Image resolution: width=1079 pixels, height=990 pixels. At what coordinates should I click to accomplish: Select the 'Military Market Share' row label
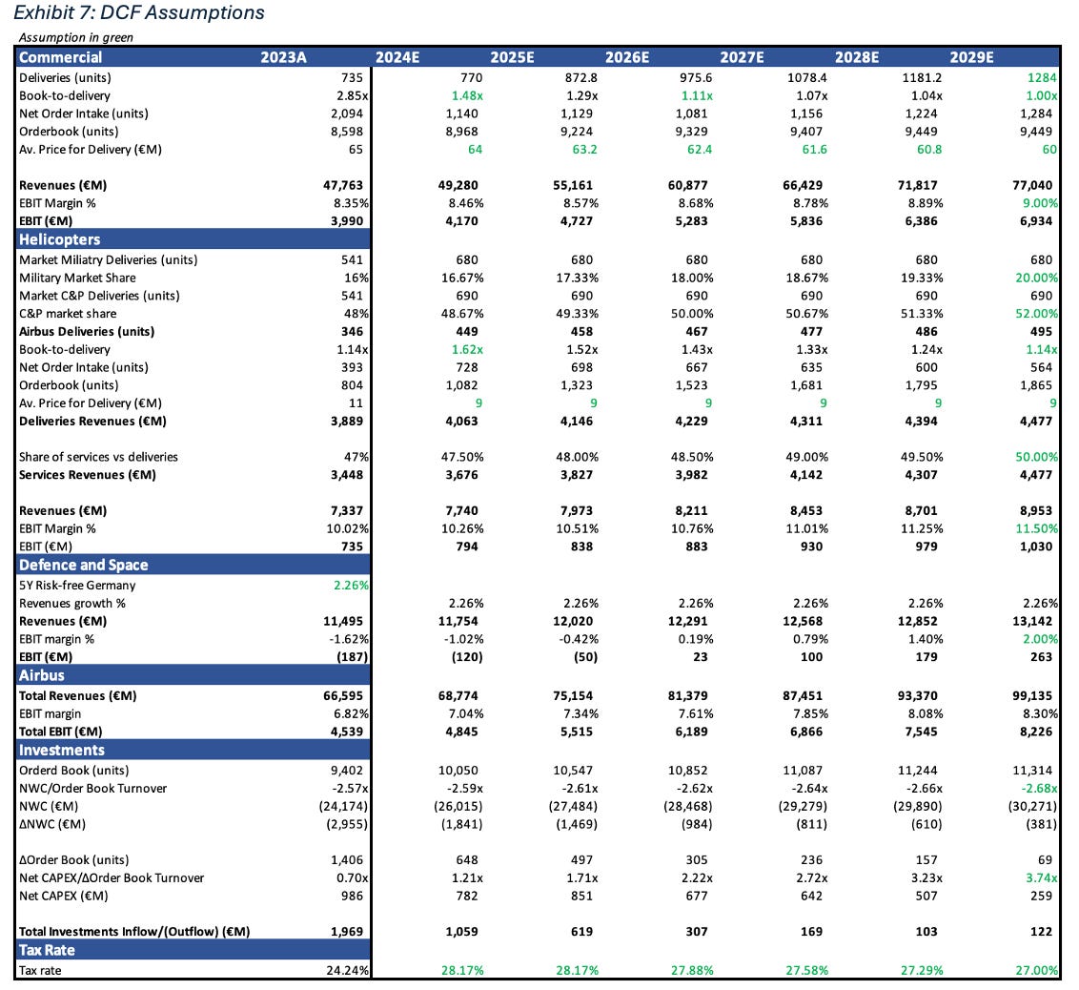[77, 278]
